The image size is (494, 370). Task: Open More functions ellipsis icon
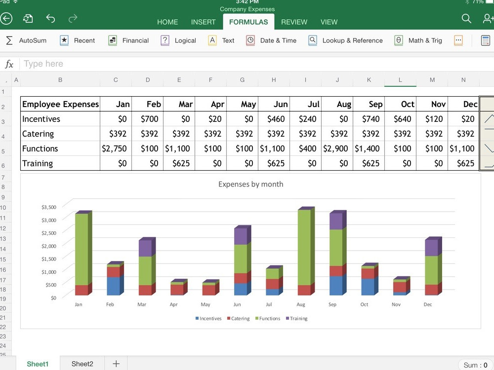[x=458, y=40]
